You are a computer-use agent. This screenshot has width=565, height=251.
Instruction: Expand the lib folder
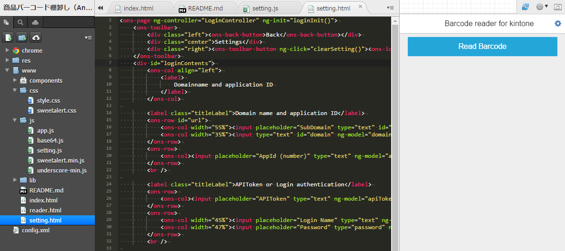point(15,180)
